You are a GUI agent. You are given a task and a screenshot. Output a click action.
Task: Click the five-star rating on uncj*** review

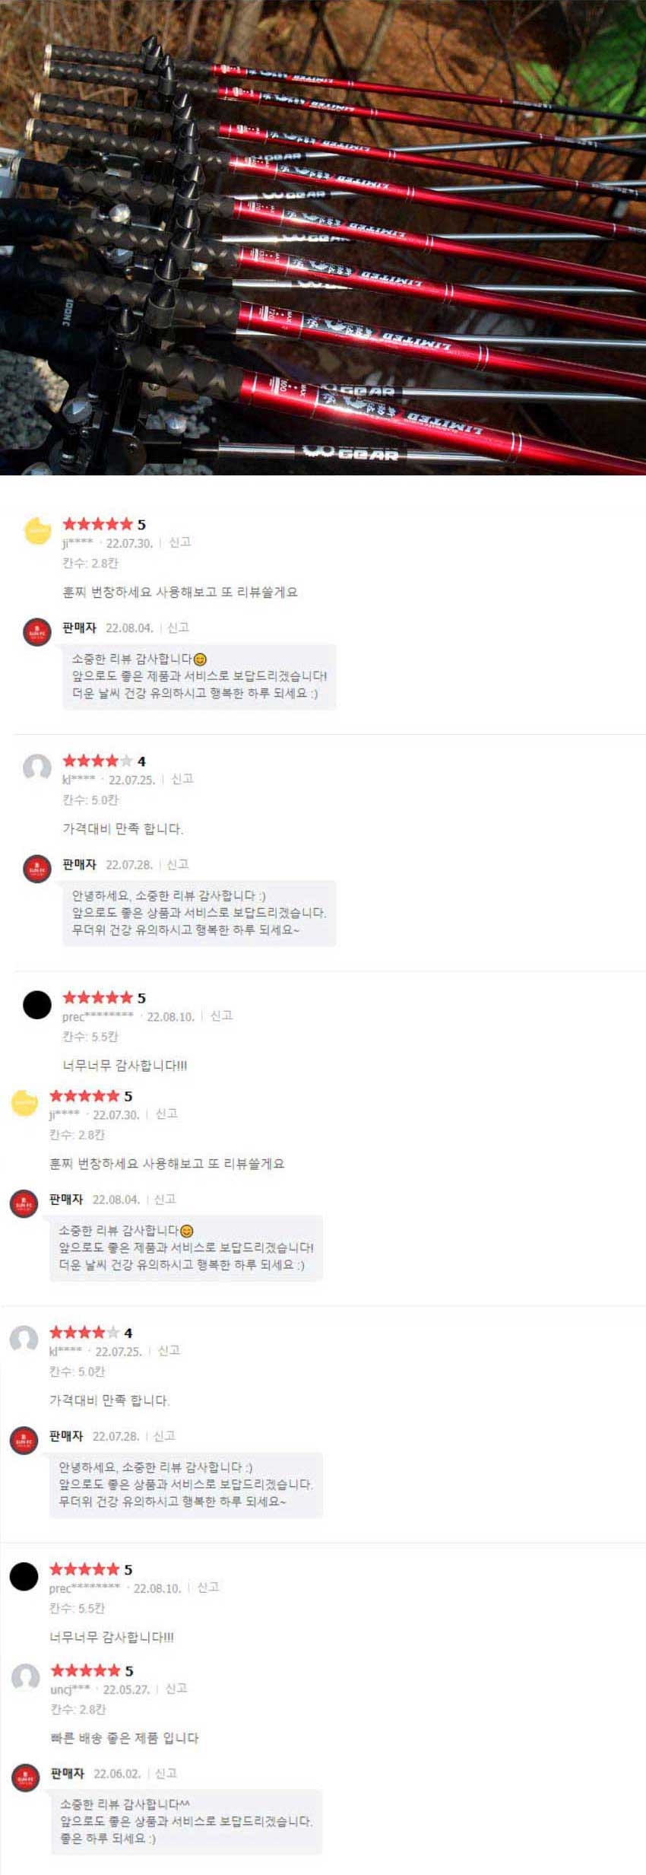click(x=85, y=1671)
